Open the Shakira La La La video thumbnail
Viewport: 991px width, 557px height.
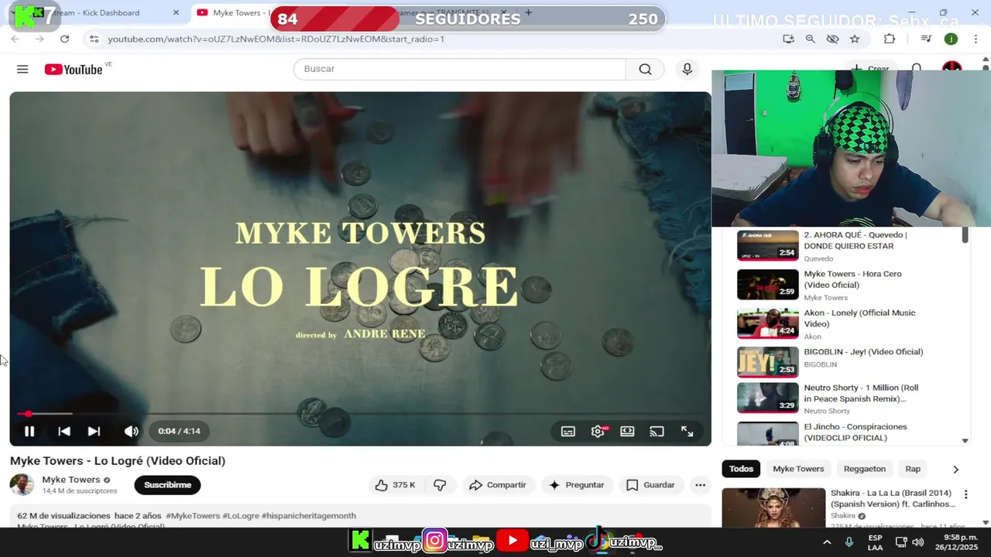pyautogui.click(x=773, y=507)
